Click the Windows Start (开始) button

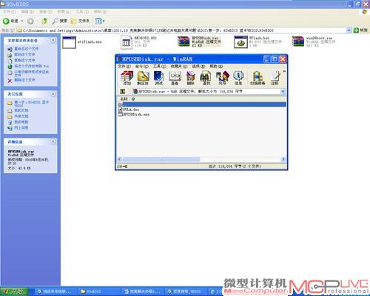tap(14, 292)
